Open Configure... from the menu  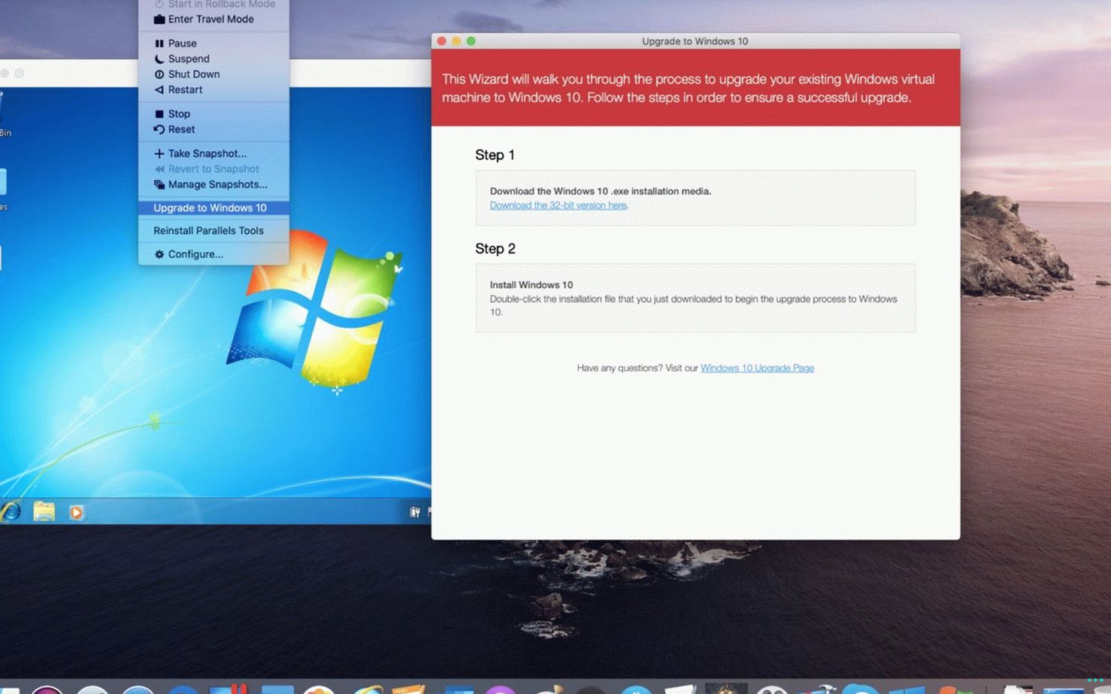[x=213, y=254]
